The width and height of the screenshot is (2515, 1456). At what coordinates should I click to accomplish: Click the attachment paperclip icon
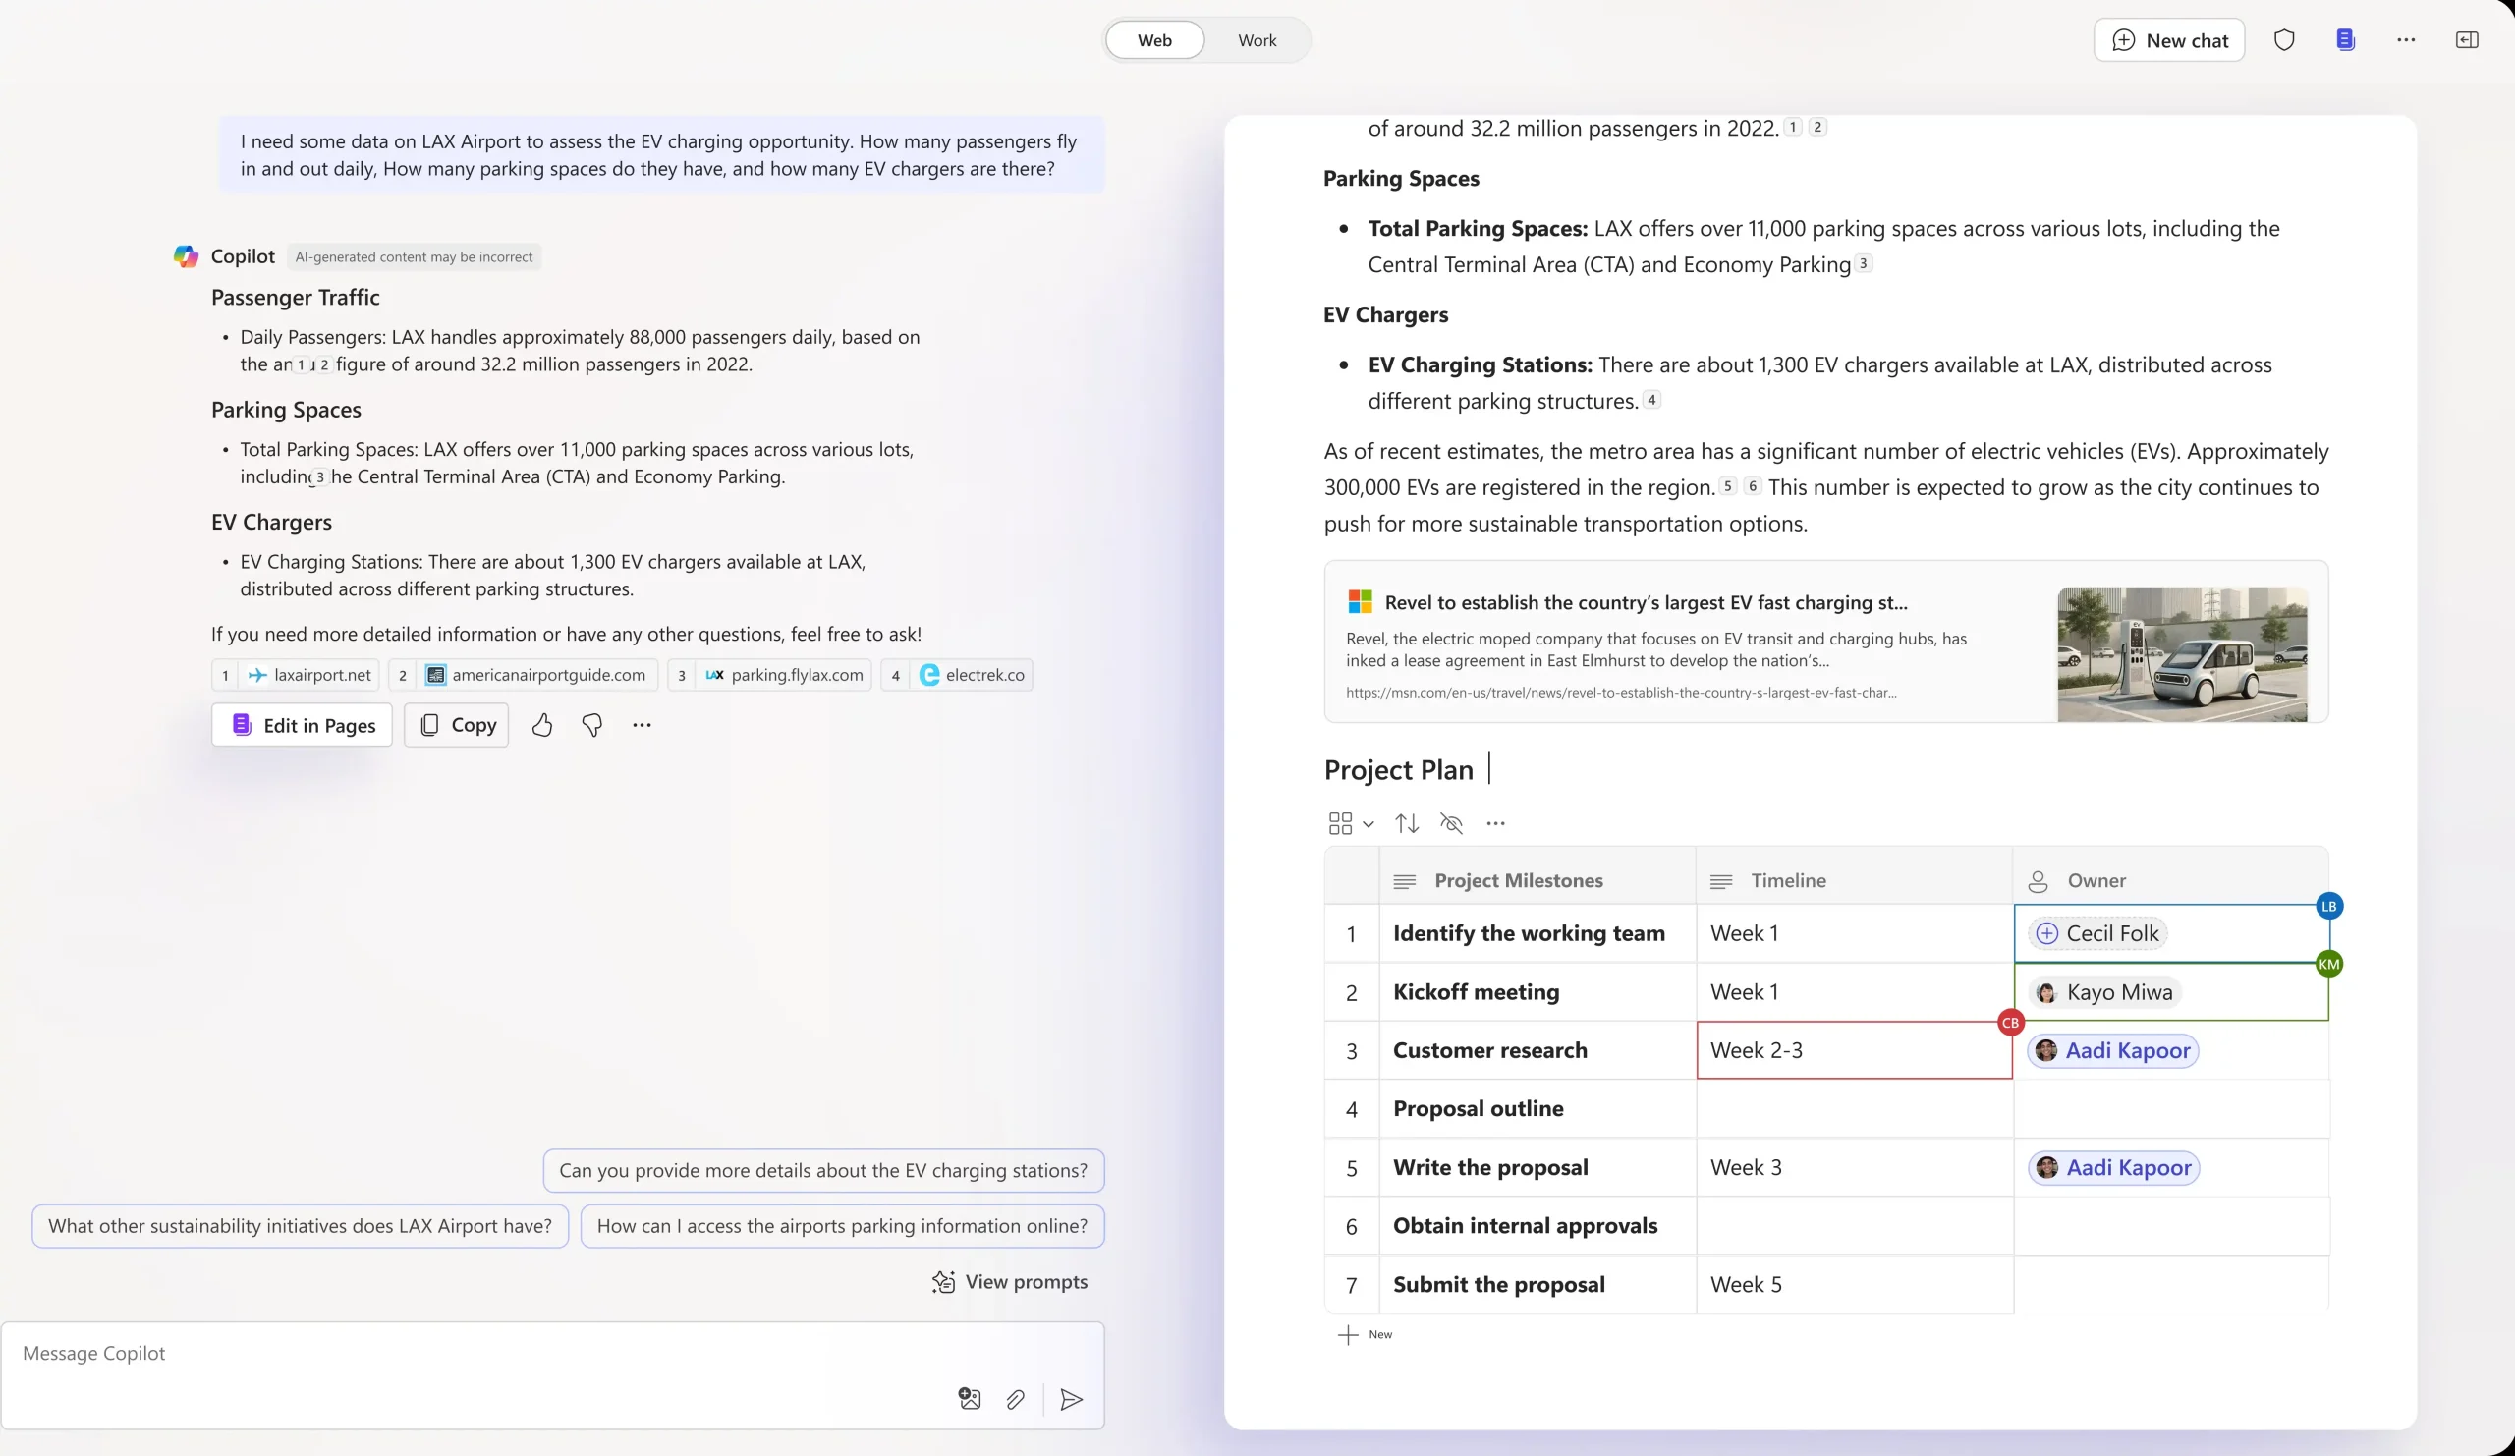tap(1016, 1399)
